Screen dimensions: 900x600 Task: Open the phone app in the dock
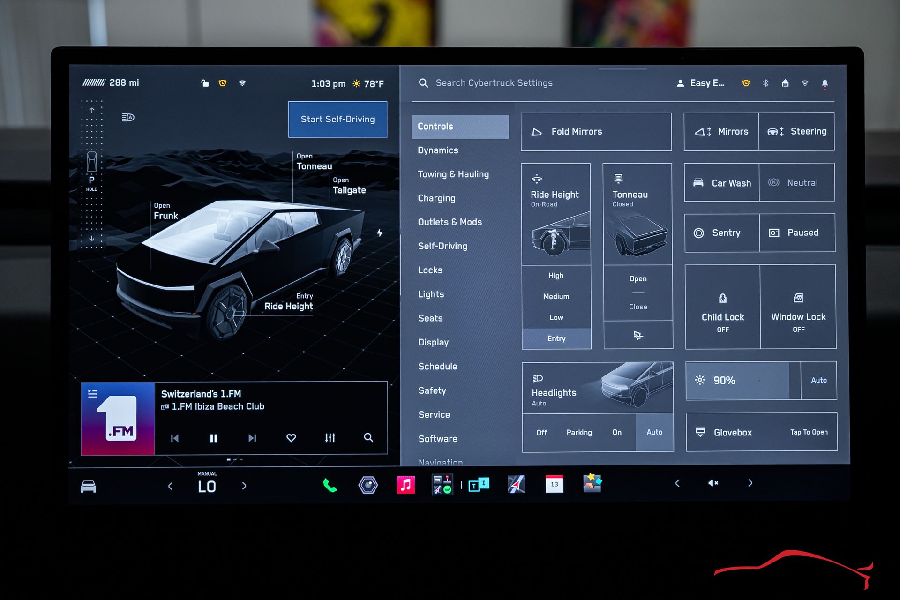(x=330, y=485)
